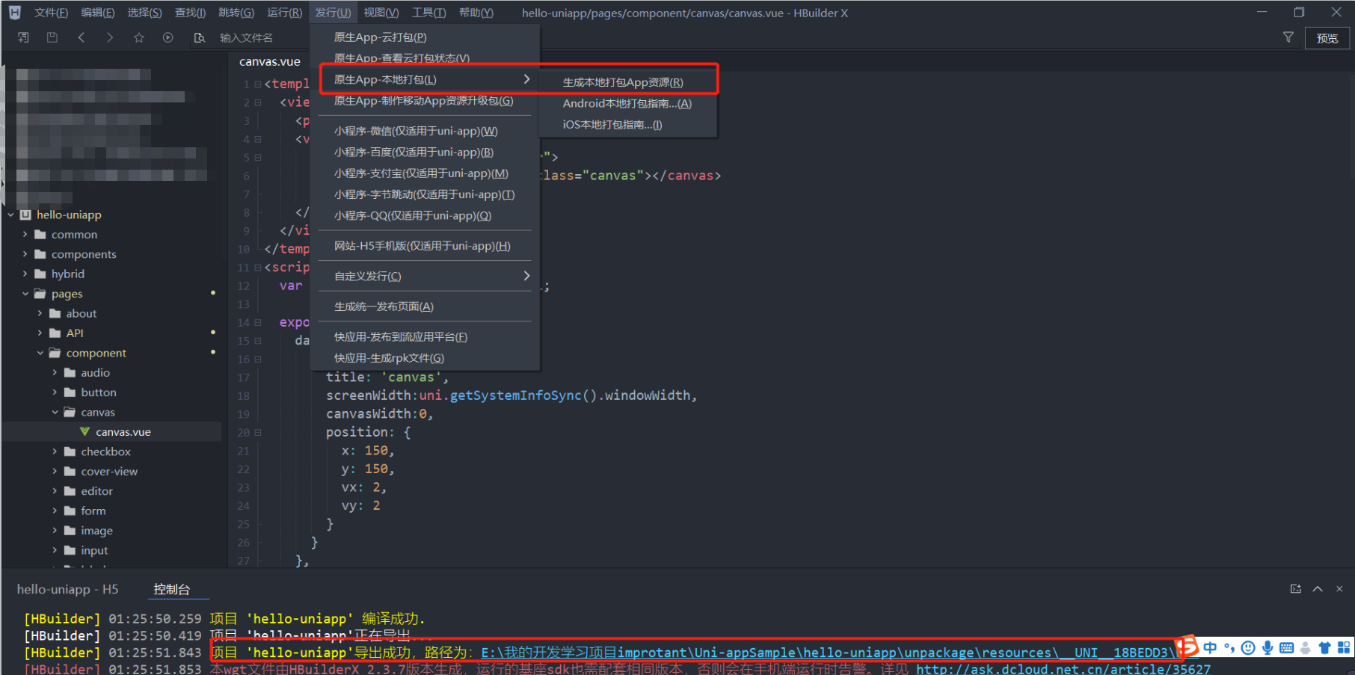The height and width of the screenshot is (675, 1355).
Task: Switch to the 控制台 console tab
Action: pyautogui.click(x=171, y=589)
